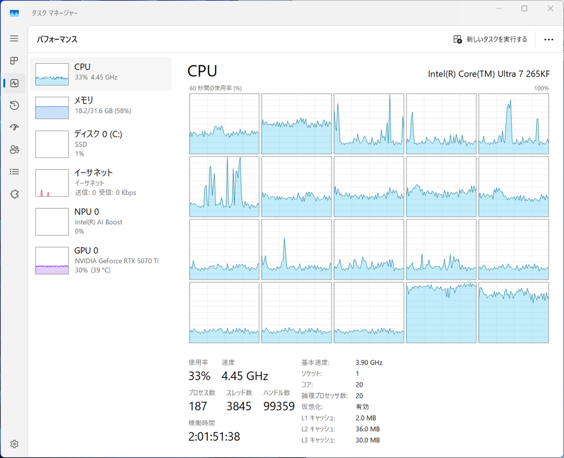Screen dimensions: 564x458
Task: Click the process count 187
Action: [198, 406]
